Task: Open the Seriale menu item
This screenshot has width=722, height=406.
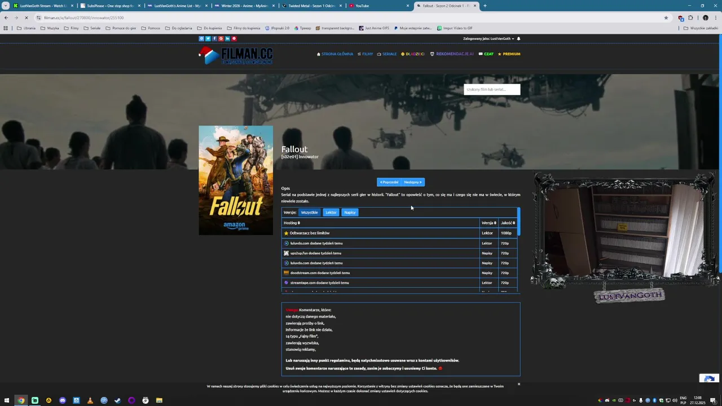Action: pyautogui.click(x=387, y=54)
